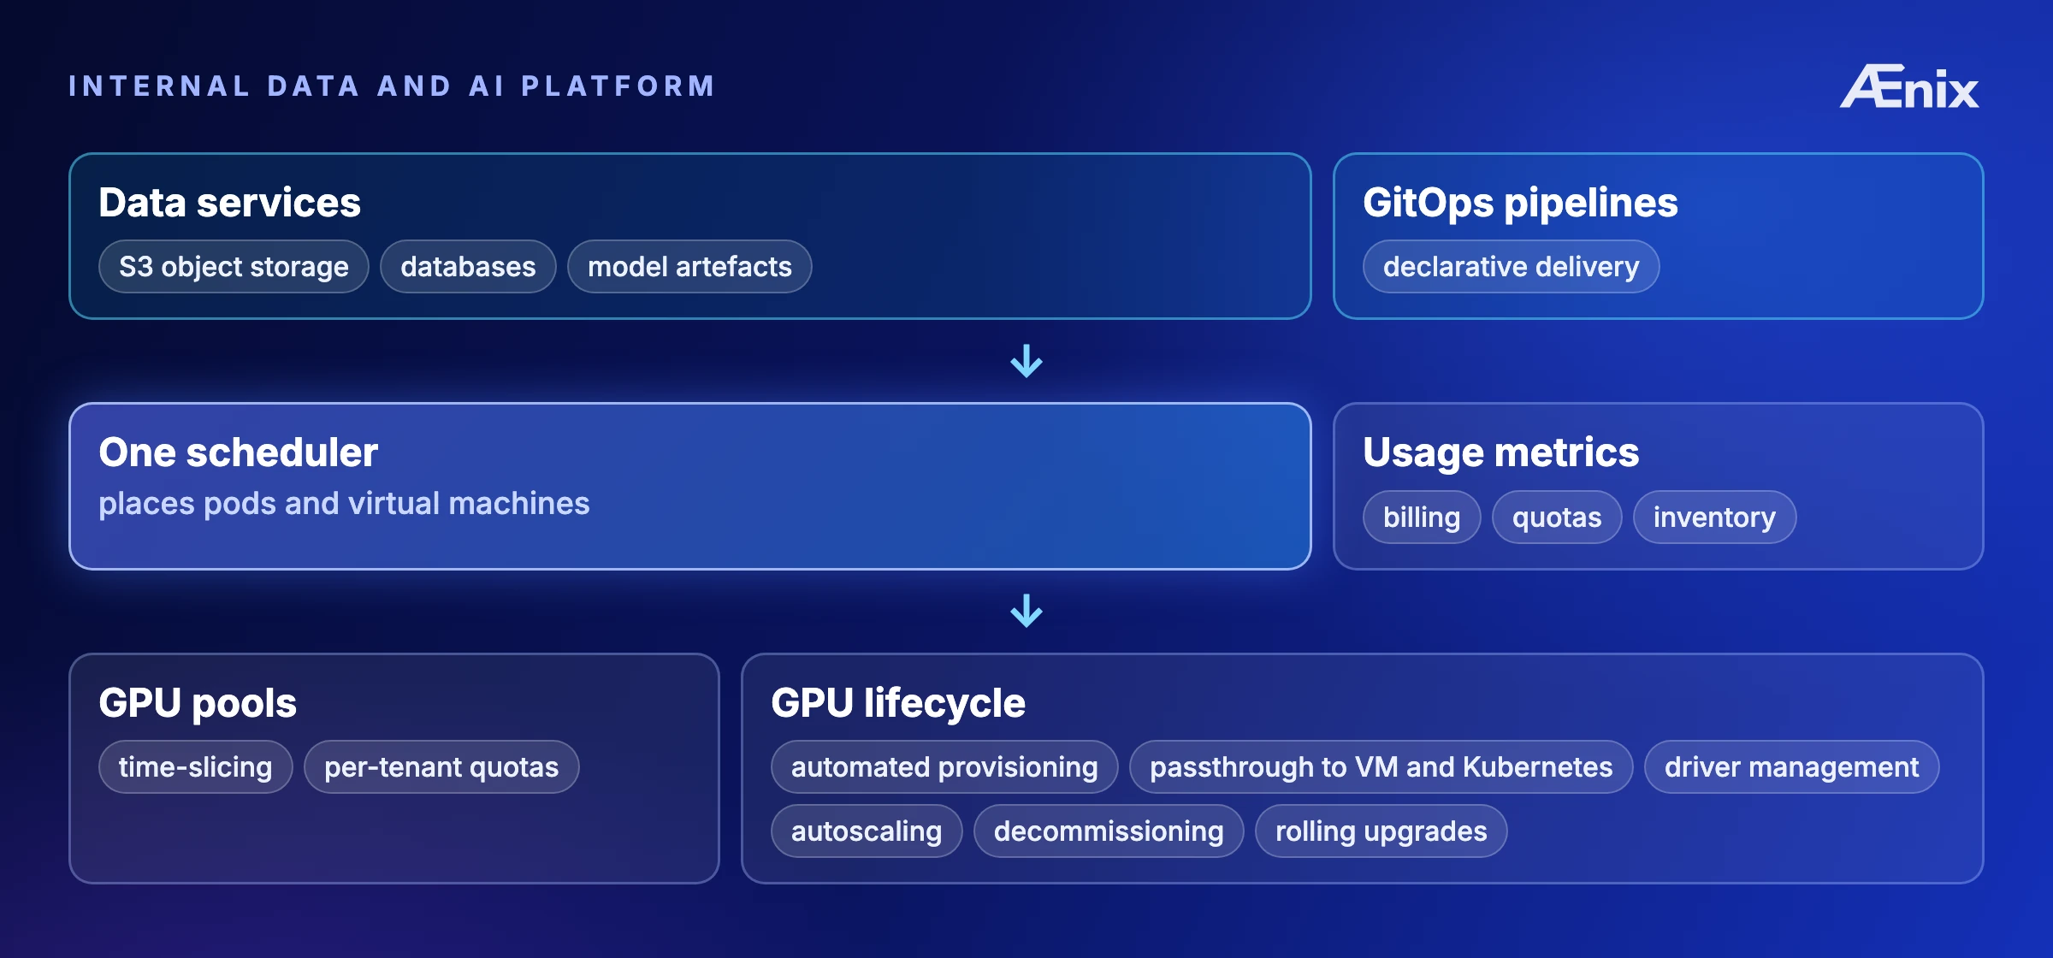Select the automated provisioning tag

coord(944,767)
